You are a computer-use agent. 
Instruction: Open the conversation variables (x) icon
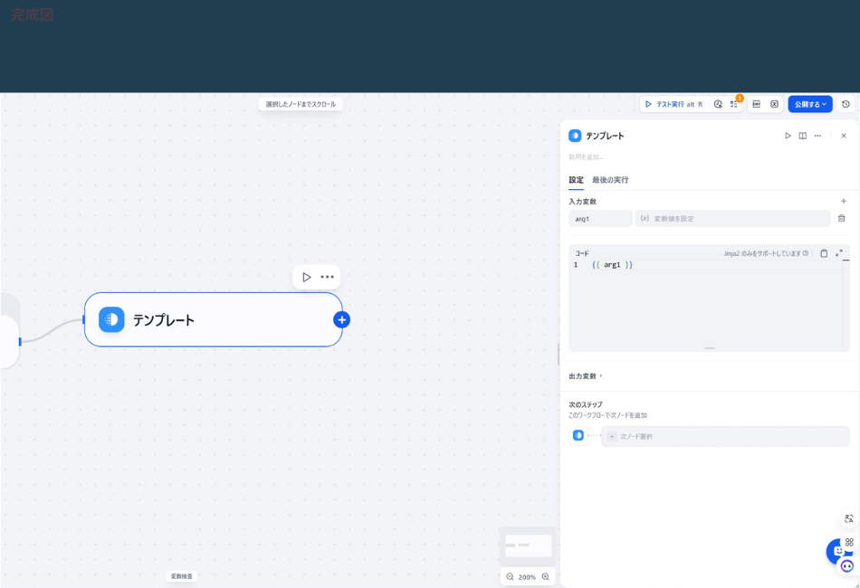coord(774,104)
